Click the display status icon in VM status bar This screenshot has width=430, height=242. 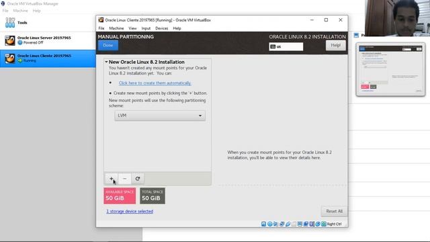(x=300, y=224)
